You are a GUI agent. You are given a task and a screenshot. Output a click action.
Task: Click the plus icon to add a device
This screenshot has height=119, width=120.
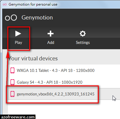tap(51, 34)
